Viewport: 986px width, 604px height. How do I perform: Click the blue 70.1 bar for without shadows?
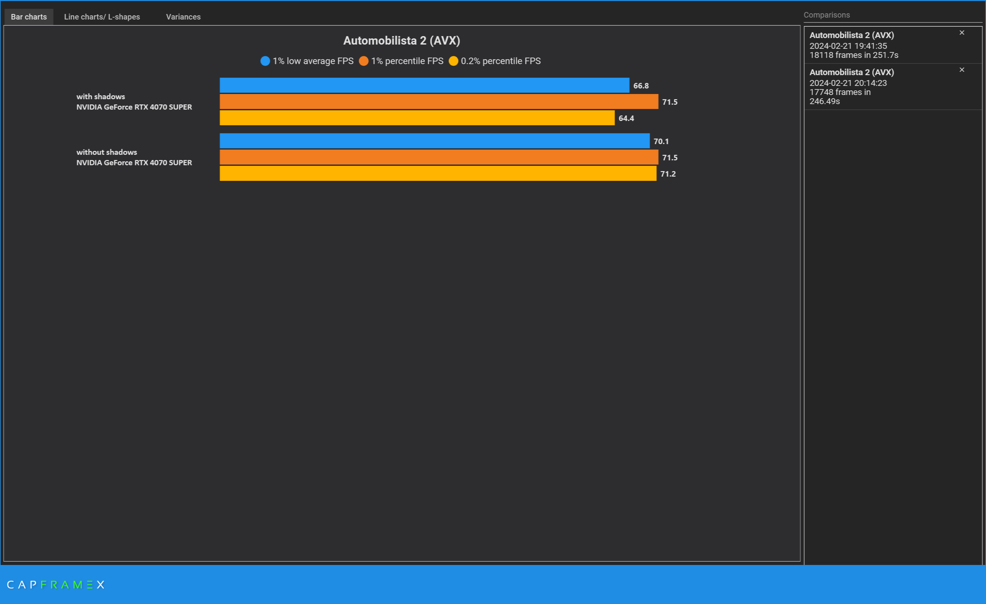coord(434,141)
